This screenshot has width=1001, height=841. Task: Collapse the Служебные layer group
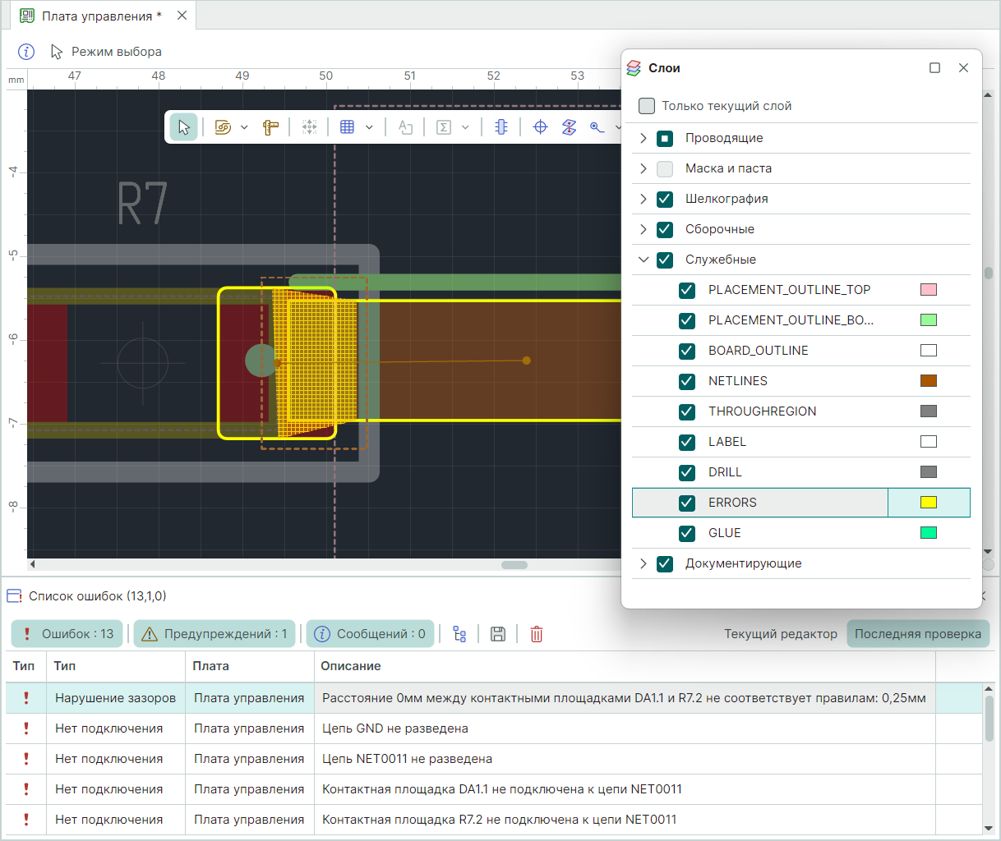pyautogui.click(x=643, y=260)
